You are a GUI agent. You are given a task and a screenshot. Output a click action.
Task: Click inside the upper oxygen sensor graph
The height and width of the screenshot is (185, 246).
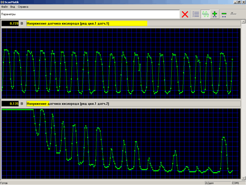point(121,64)
